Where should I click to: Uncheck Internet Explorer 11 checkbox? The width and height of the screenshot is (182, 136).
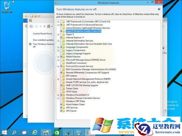(x=61, y=38)
